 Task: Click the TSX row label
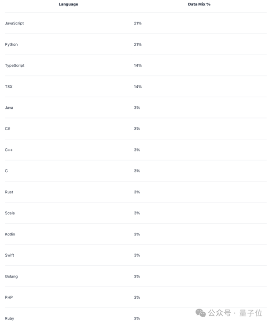9,86
